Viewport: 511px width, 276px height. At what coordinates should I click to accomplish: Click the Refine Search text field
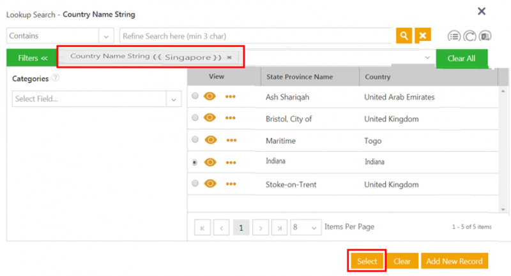(x=256, y=36)
